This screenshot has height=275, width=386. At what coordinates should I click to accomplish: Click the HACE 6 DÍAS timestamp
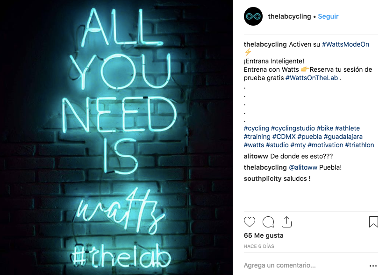click(x=259, y=246)
